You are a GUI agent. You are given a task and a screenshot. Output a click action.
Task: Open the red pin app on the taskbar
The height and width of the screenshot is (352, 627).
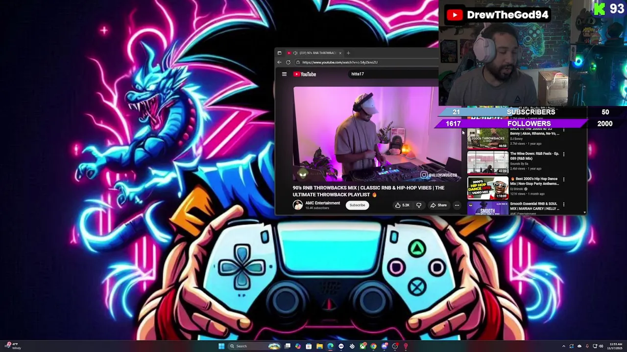[406, 346]
